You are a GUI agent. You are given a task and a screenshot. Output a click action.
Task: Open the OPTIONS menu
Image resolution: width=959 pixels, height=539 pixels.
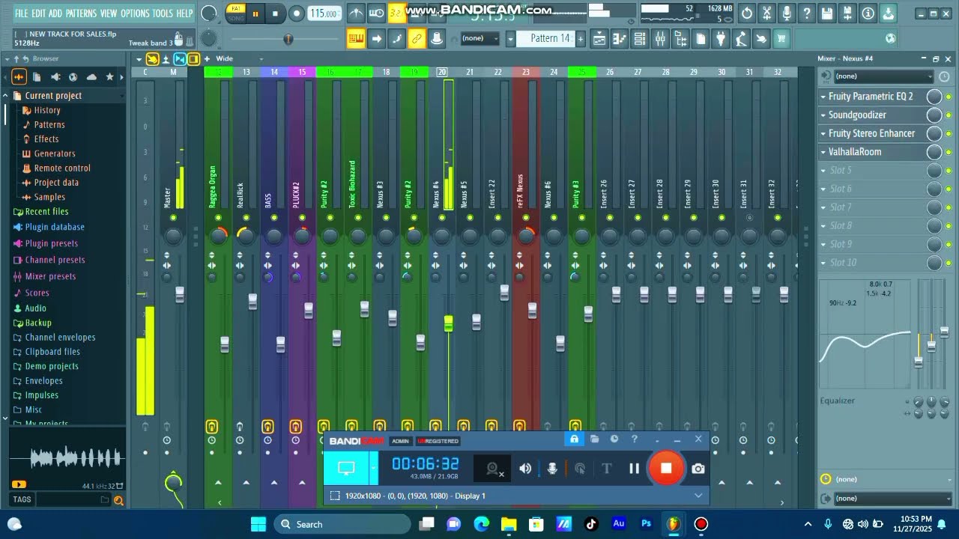[135, 13]
